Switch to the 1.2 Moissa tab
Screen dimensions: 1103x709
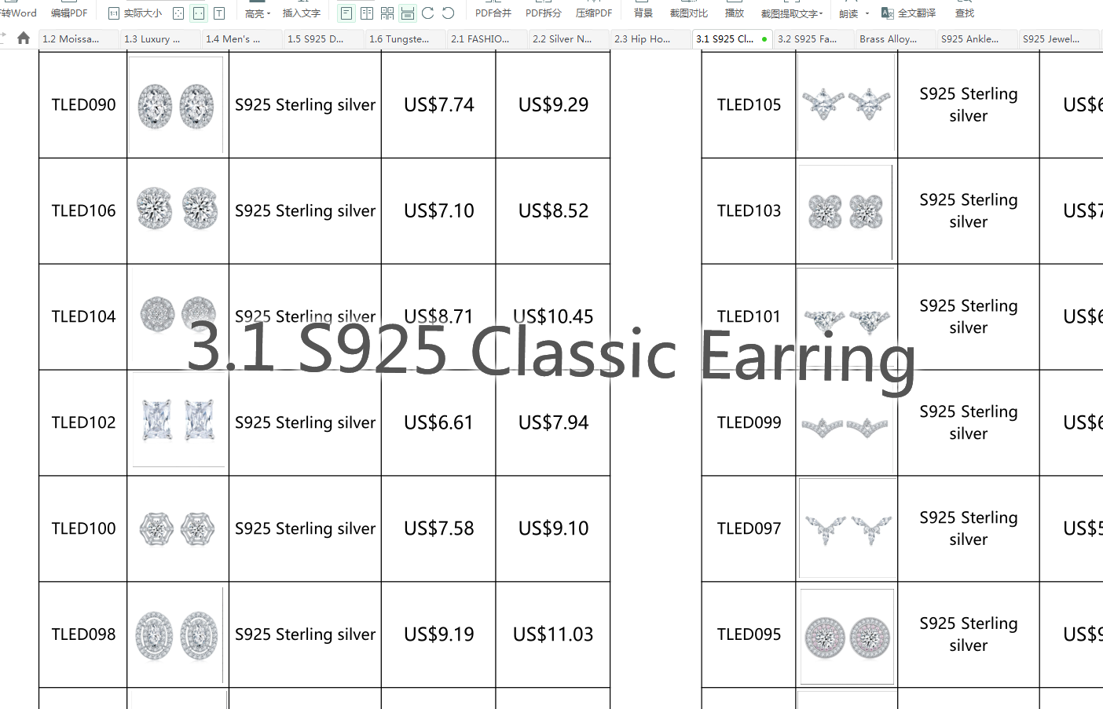click(x=77, y=38)
